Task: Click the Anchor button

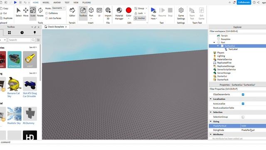Action: coord(140,18)
